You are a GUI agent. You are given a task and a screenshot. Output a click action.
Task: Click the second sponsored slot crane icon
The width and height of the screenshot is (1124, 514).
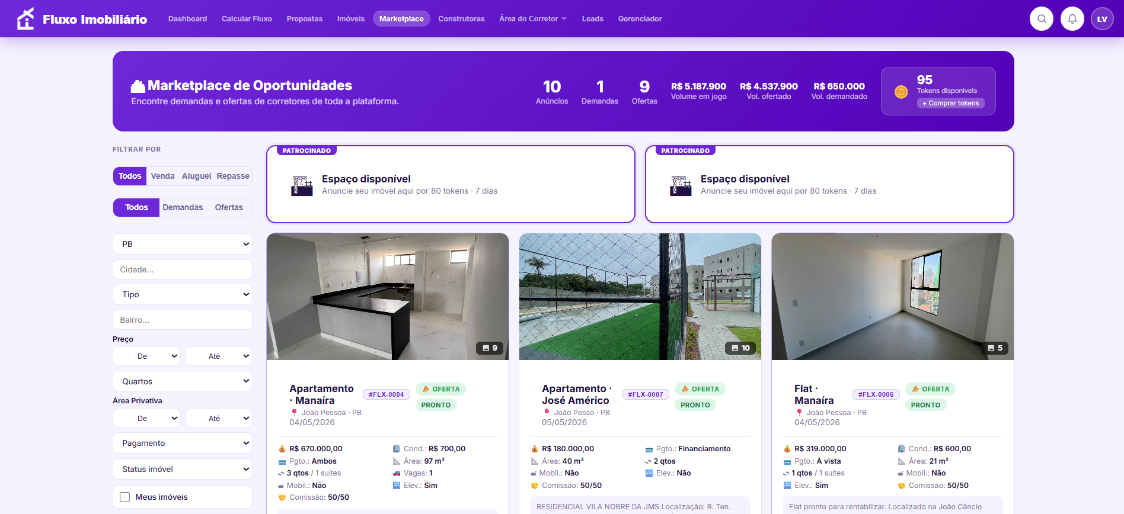[681, 185]
